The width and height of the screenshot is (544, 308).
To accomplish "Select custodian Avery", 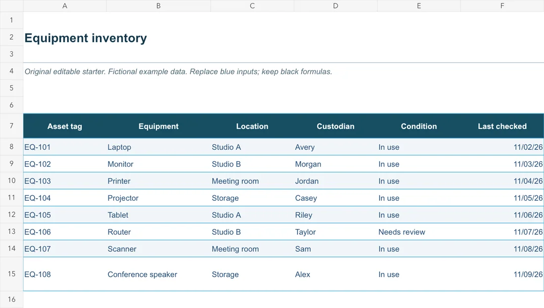I will [x=335, y=147].
